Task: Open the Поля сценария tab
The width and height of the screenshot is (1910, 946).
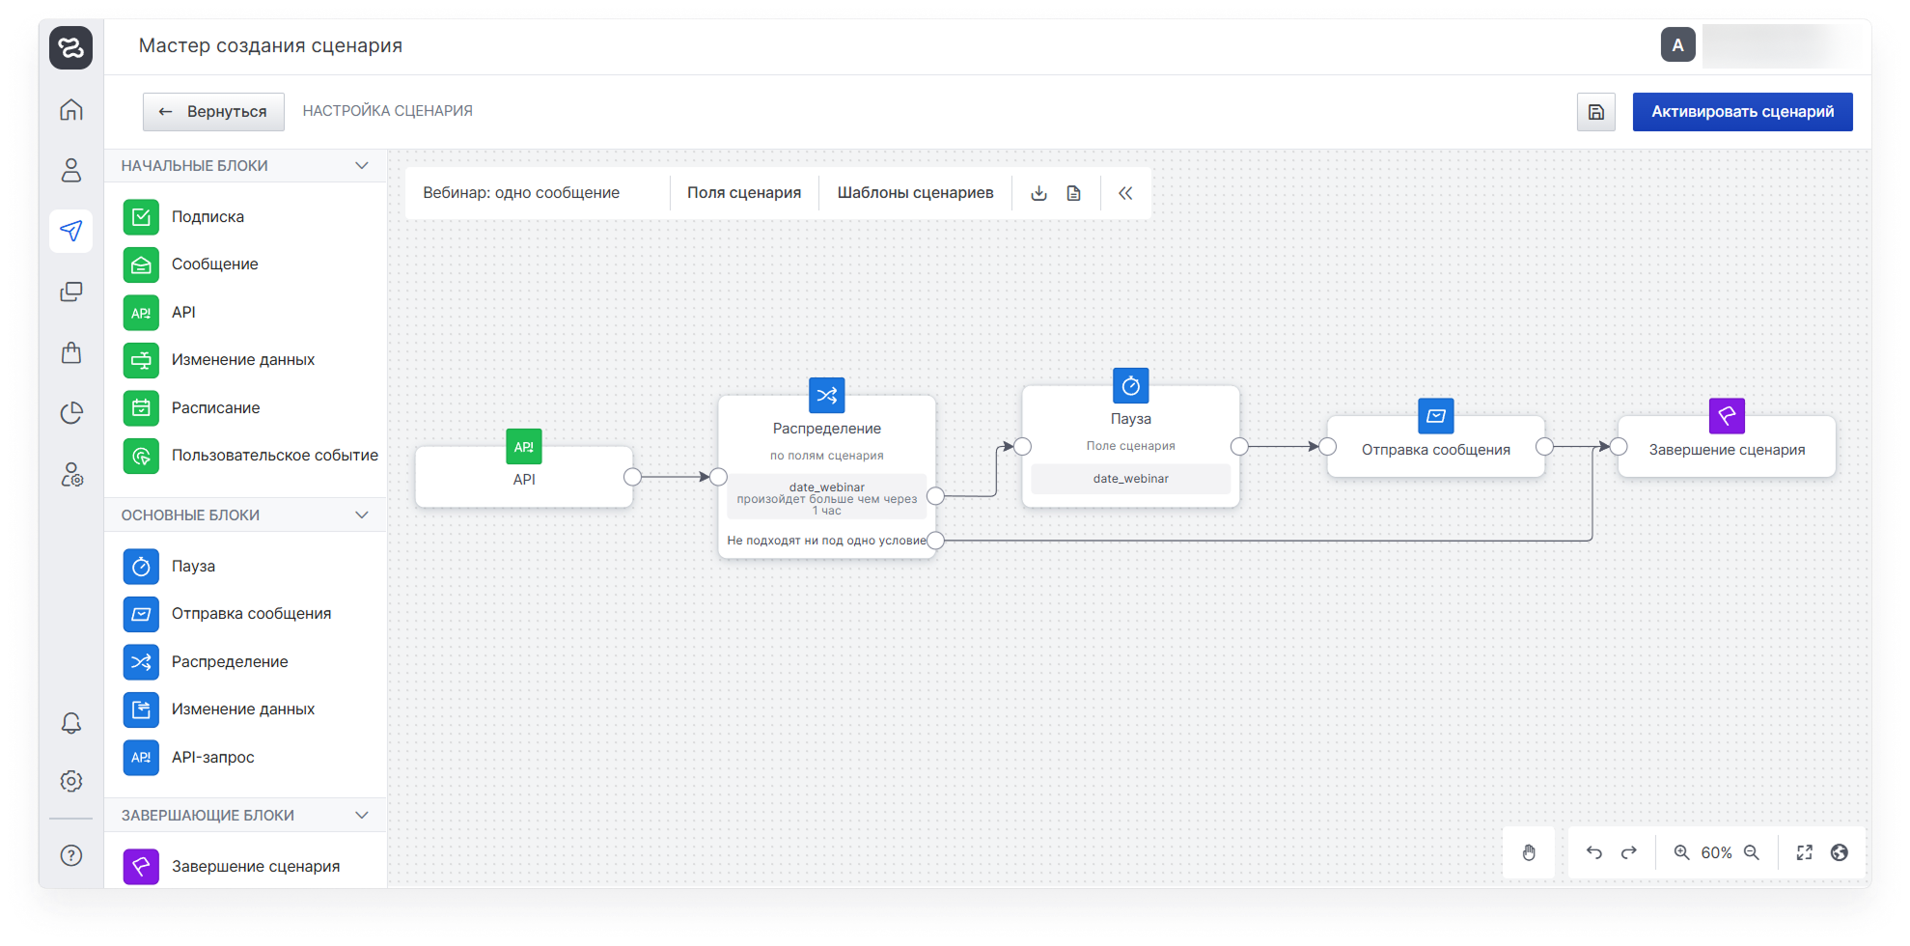Action: (743, 193)
